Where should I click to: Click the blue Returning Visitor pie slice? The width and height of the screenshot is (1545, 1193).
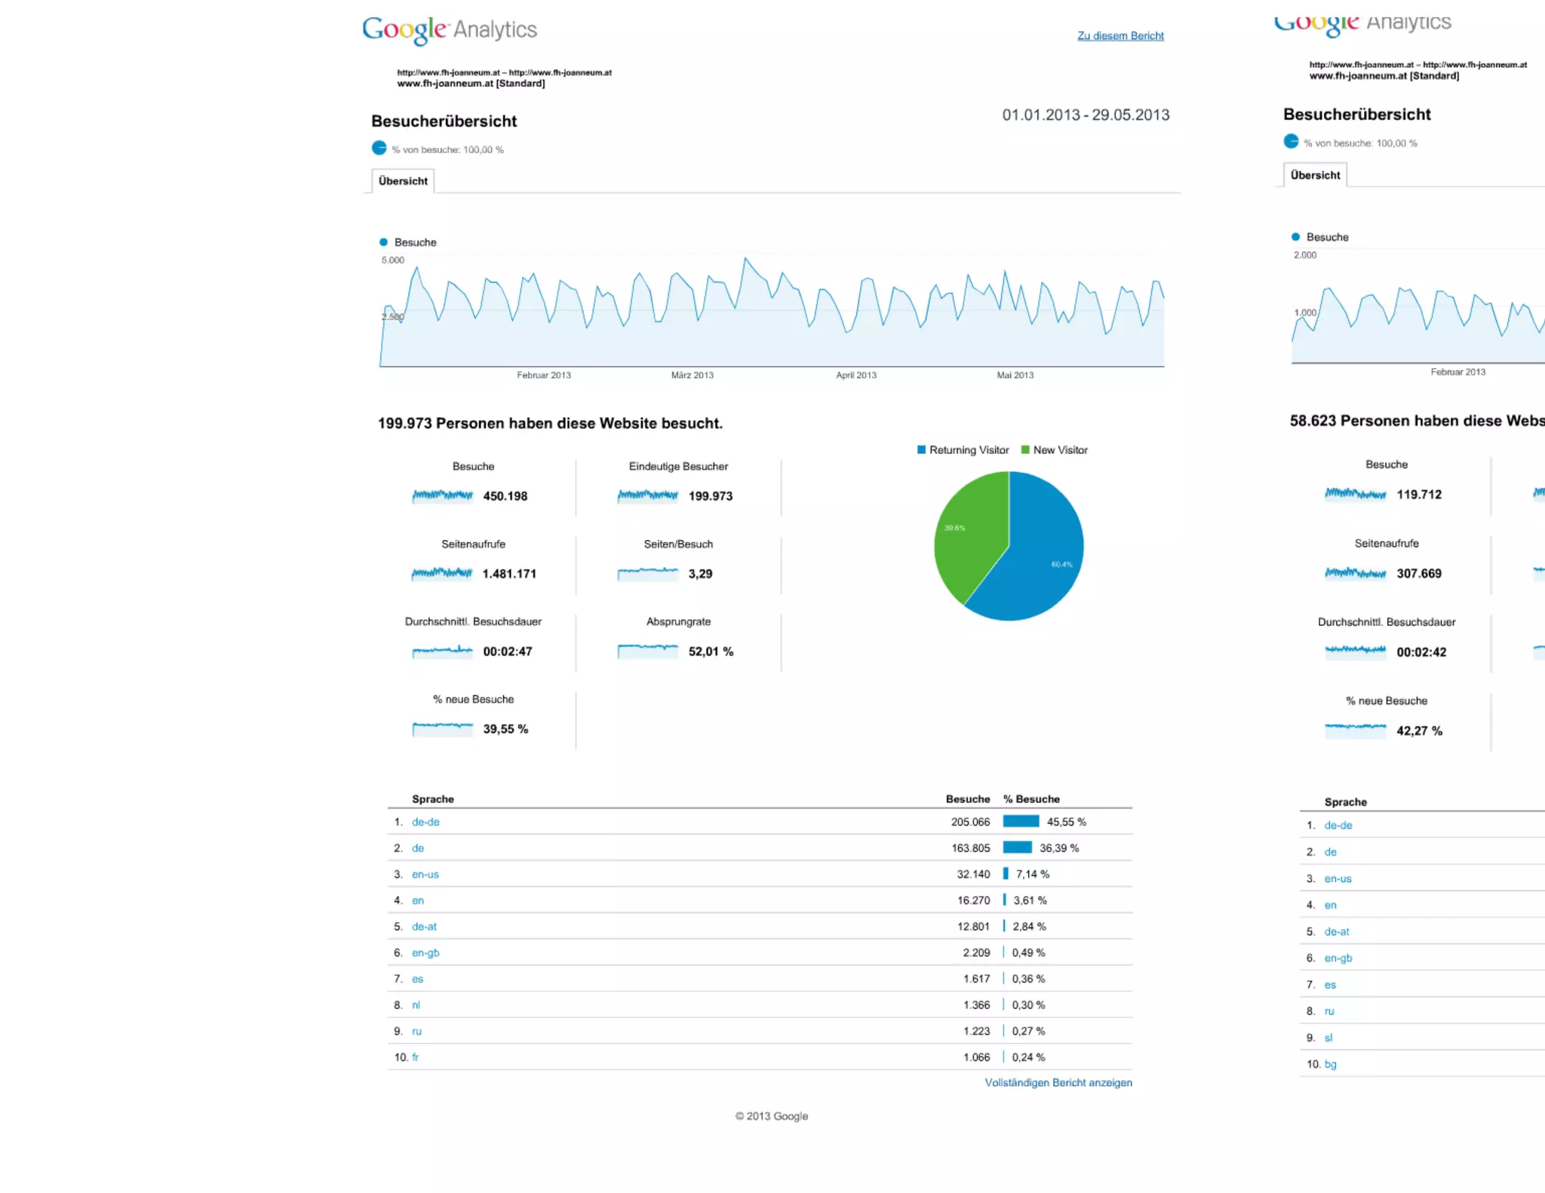pyautogui.click(x=1045, y=558)
